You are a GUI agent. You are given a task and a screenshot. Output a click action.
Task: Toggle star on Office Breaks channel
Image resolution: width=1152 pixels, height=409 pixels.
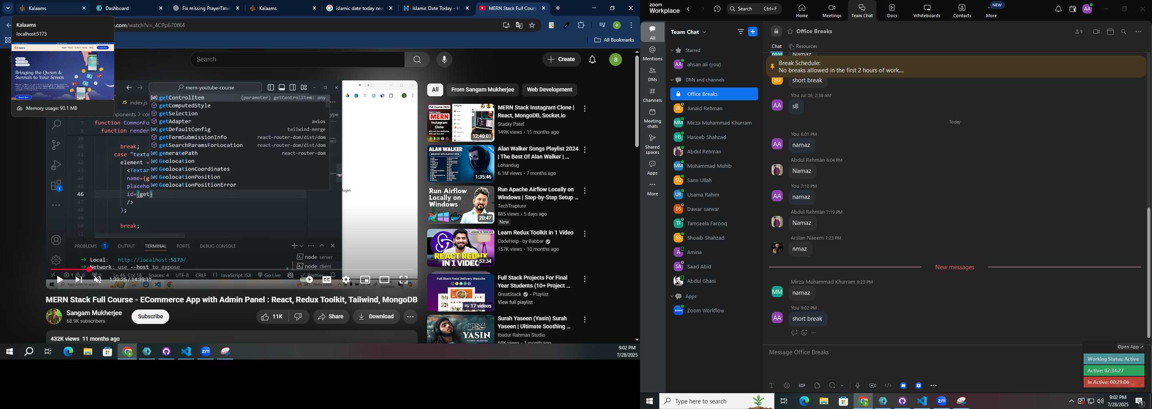tap(790, 32)
